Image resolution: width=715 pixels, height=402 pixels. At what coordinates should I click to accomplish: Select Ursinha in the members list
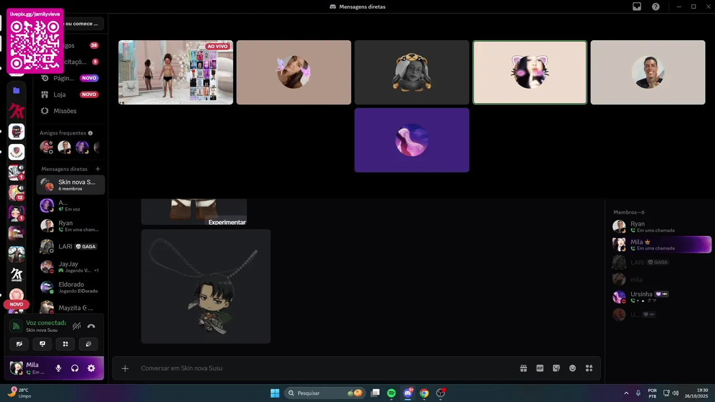[x=661, y=297]
